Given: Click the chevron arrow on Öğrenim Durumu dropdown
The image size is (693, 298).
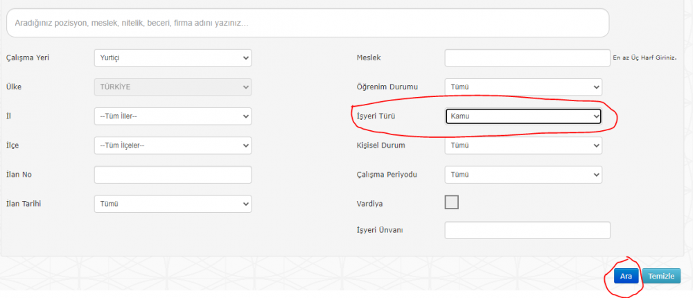Looking at the screenshot, I should click(596, 87).
